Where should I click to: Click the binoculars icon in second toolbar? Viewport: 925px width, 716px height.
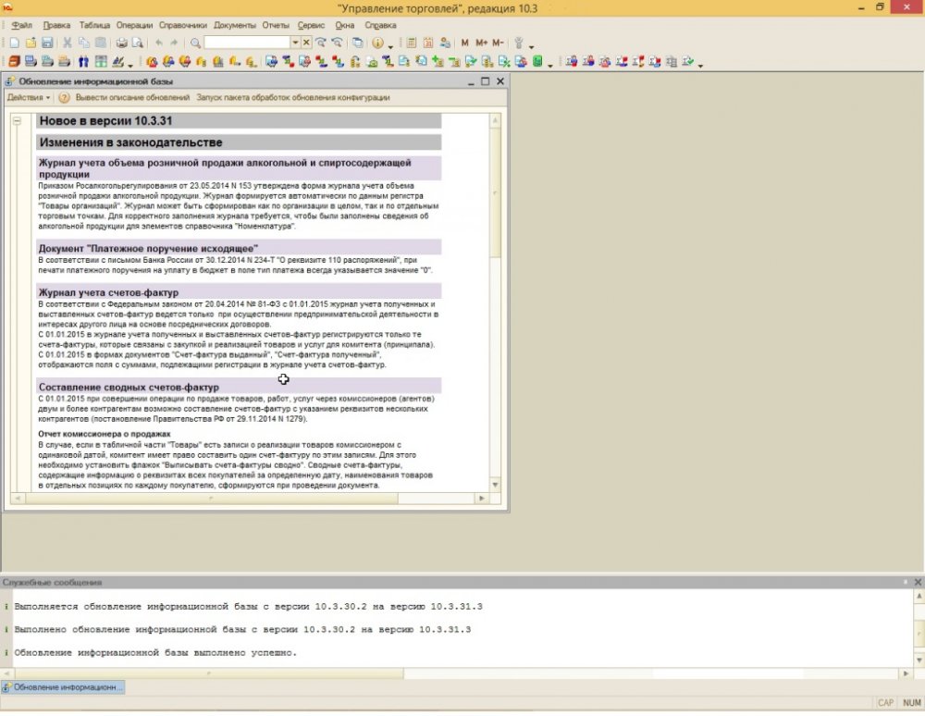(84, 61)
